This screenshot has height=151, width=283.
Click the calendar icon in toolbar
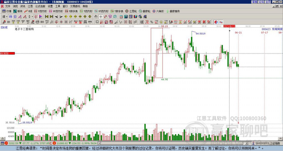(121, 17)
